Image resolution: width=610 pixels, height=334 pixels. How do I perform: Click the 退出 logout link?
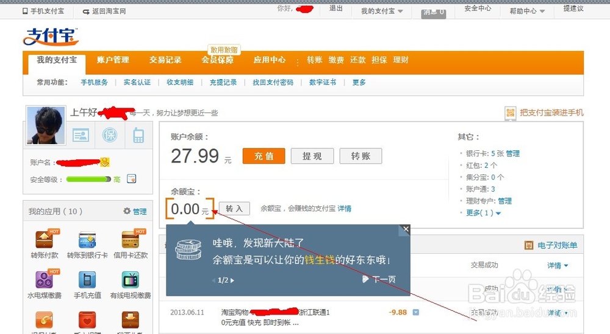(335, 8)
